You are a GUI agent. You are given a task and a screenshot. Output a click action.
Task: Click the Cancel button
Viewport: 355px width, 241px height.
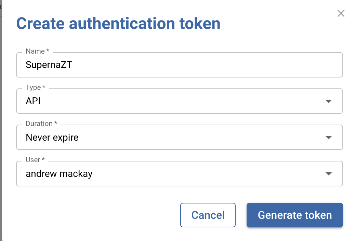click(208, 215)
